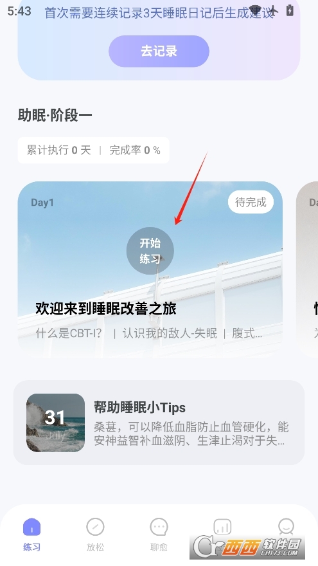
Task: Tap 什么是CBT-I? topic label
Action: (69, 333)
